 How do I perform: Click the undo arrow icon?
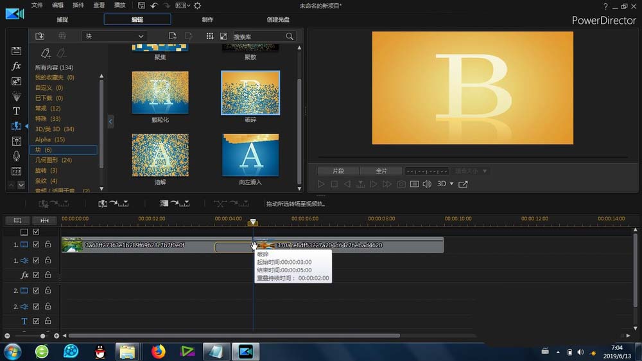pos(154,5)
